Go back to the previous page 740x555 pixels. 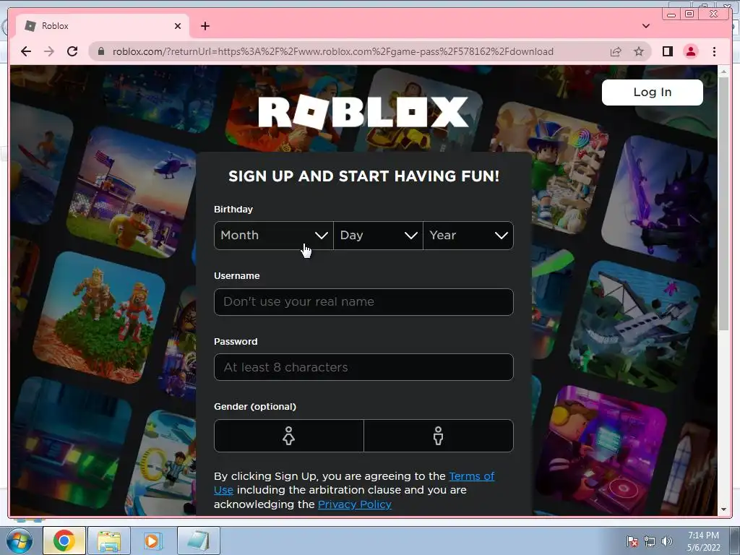[x=26, y=51]
